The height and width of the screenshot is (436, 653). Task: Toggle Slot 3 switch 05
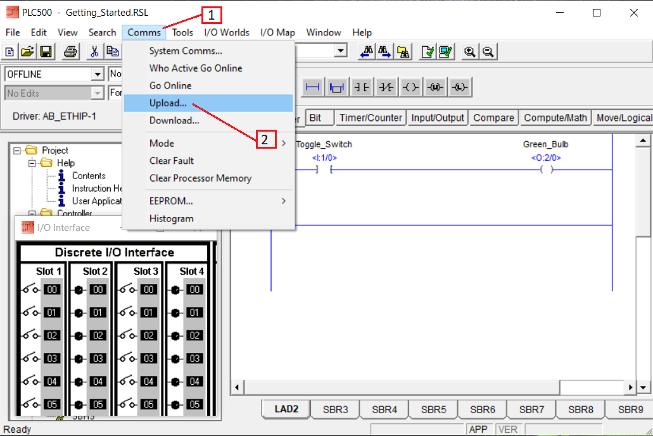128,404
